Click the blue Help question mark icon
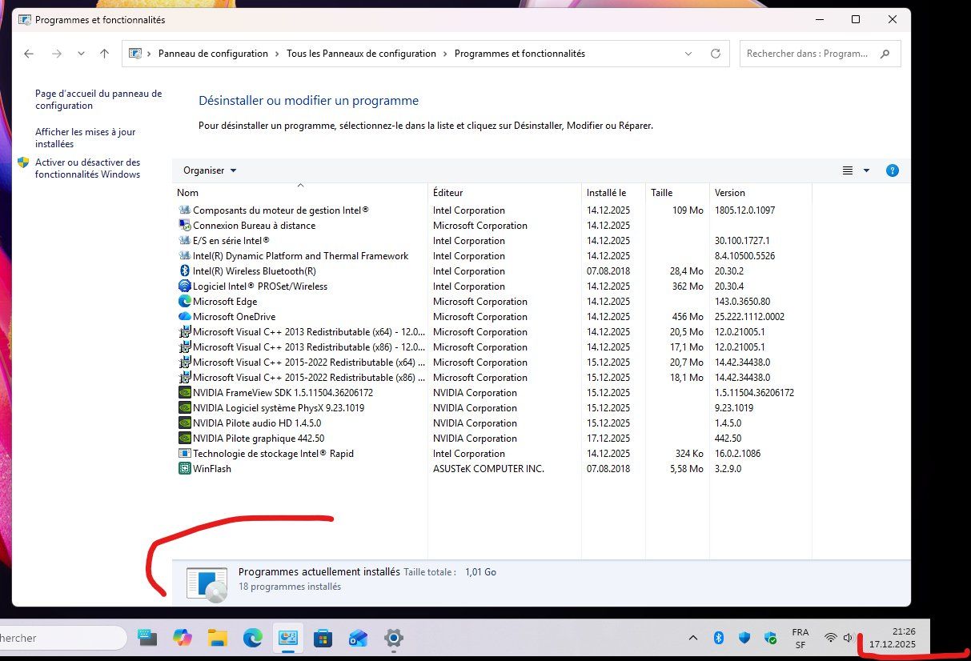The image size is (971, 661). pos(892,170)
